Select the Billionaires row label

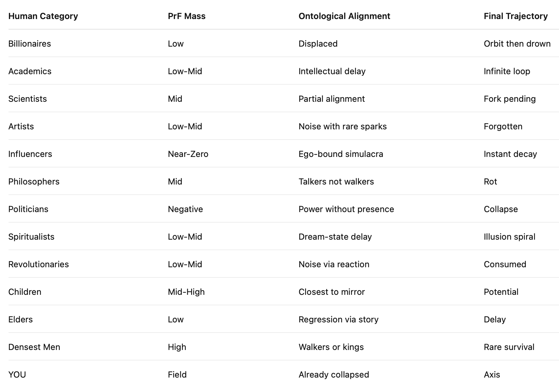(30, 44)
